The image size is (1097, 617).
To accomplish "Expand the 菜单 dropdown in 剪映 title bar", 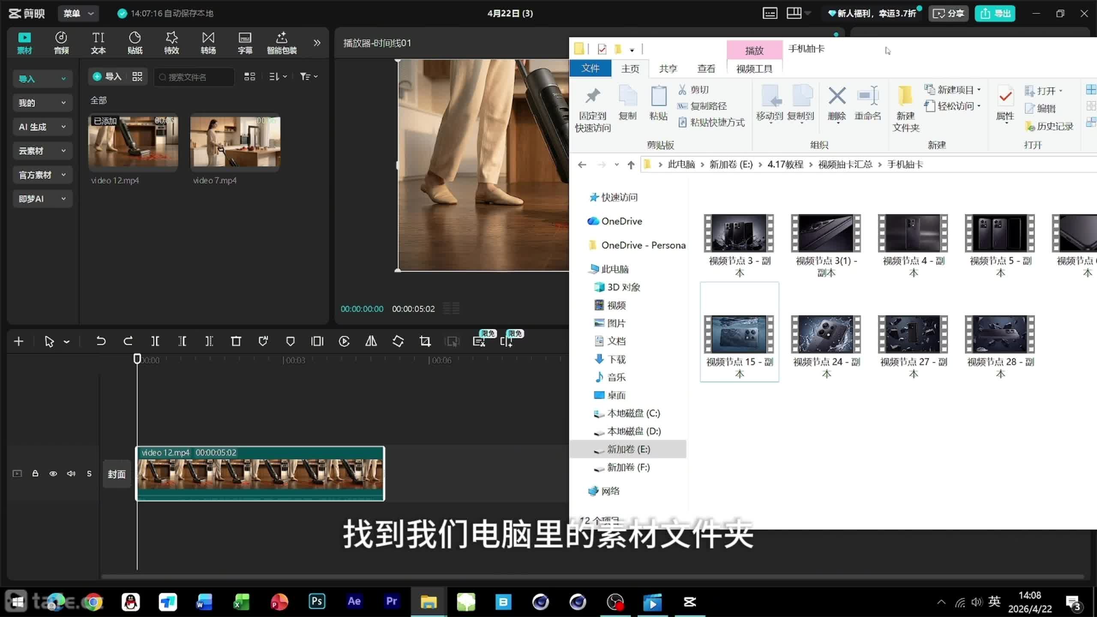I will pos(78,13).
